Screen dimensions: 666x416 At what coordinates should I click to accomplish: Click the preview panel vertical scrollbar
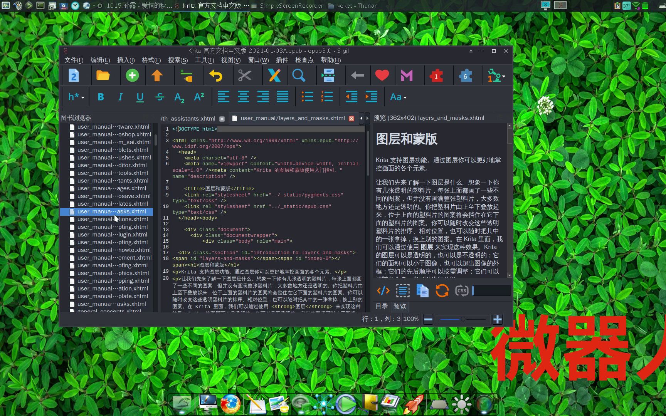(x=510, y=200)
